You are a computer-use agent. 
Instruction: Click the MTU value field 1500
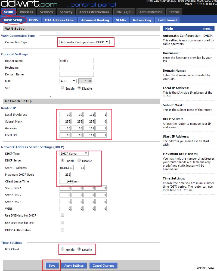click(85, 81)
